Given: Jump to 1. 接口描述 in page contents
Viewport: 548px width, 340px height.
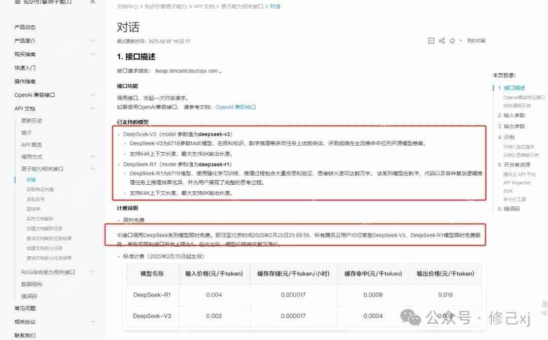Looking at the screenshot, I should (x=511, y=88).
